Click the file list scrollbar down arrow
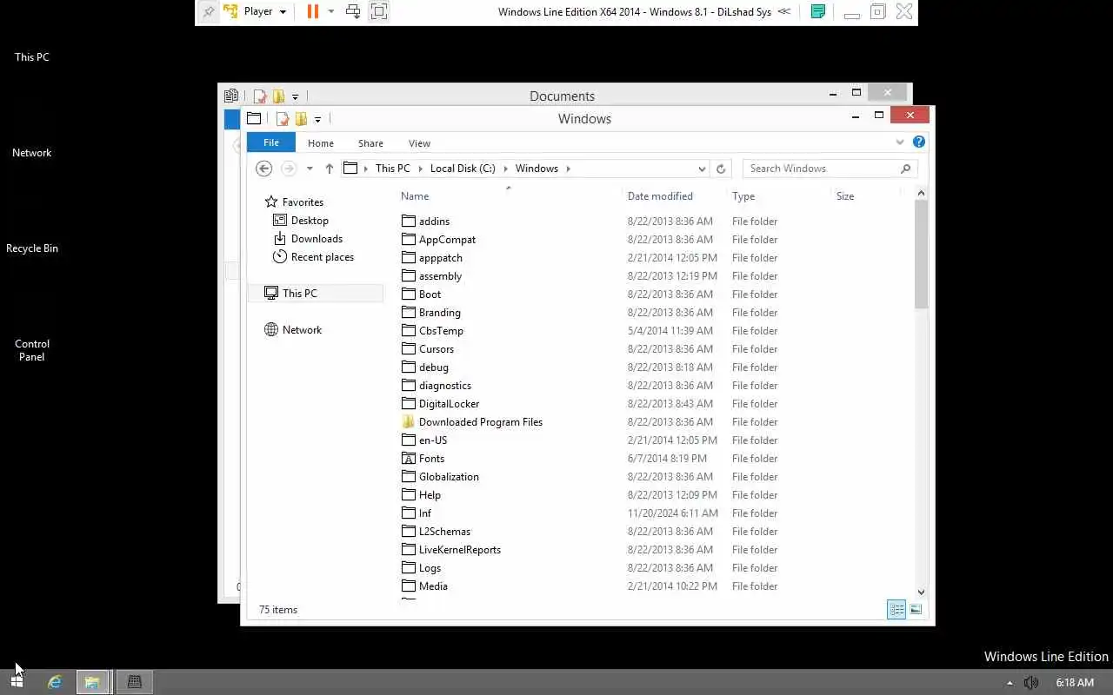 (922, 592)
